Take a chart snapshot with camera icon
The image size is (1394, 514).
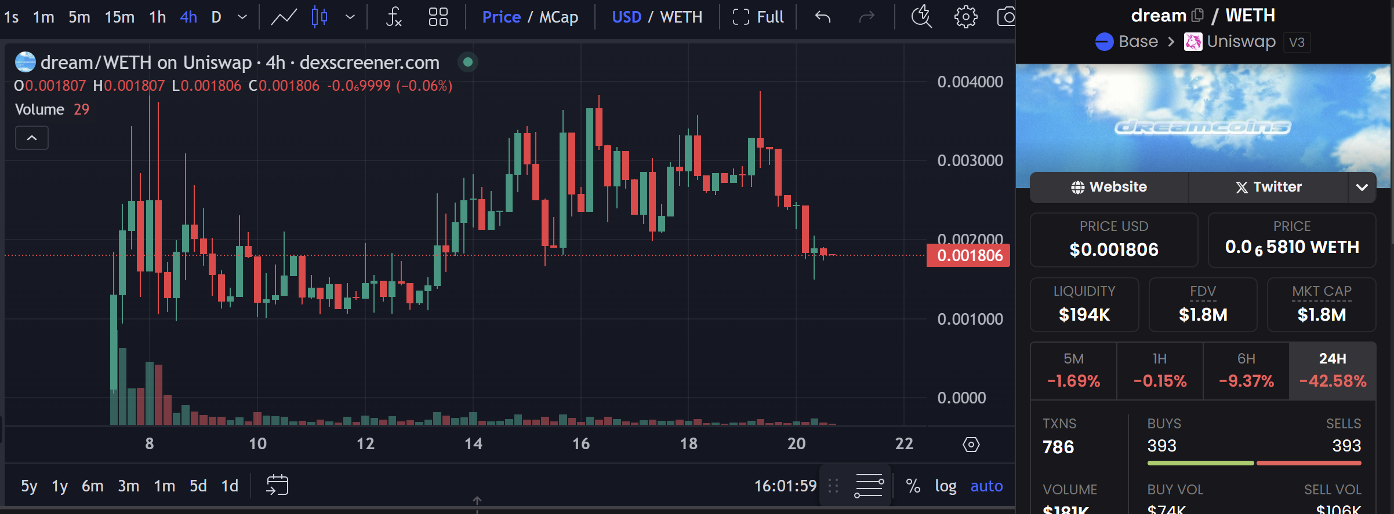(1006, 17)
